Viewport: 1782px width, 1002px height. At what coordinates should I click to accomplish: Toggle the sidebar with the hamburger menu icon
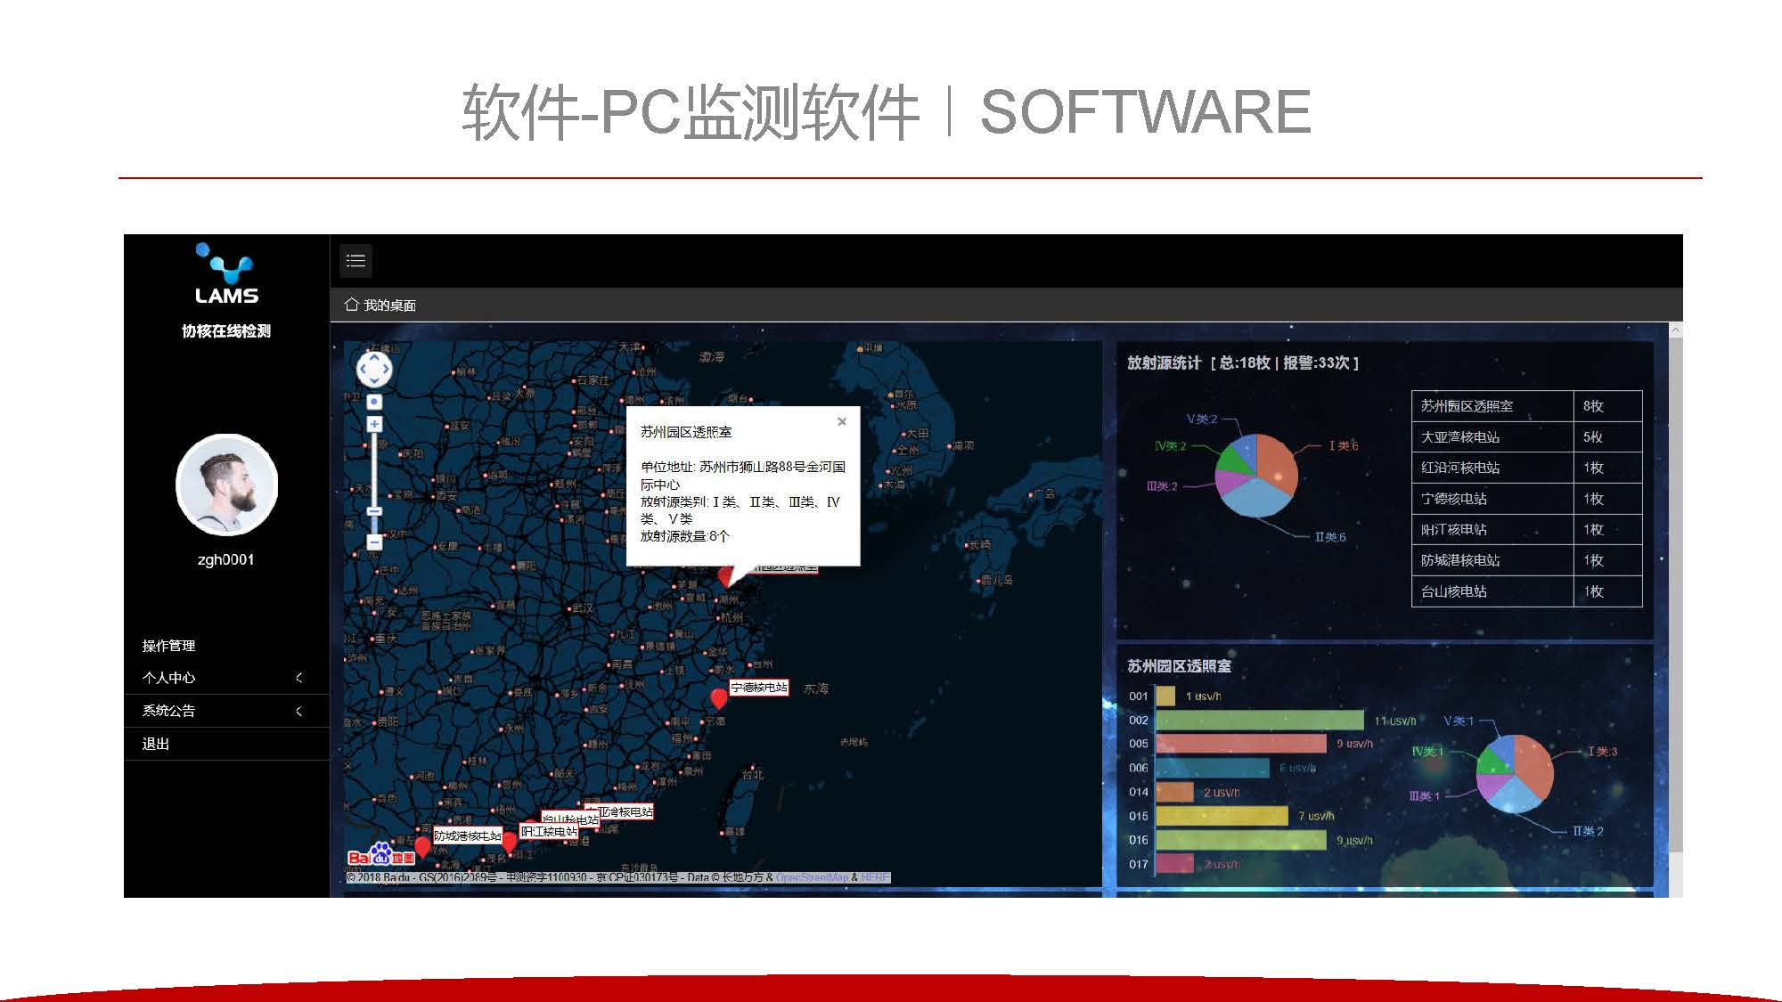[356, 261]
